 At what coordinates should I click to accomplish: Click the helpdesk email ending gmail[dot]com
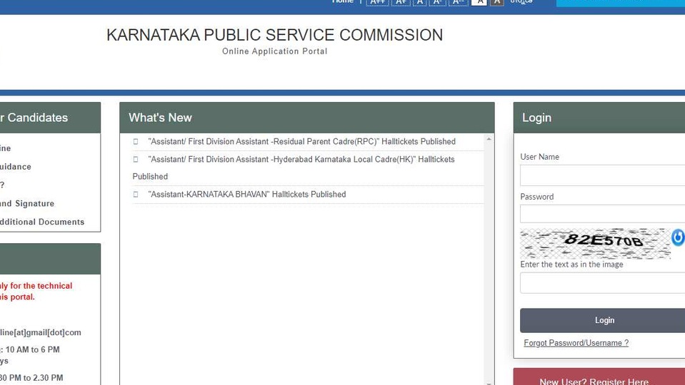pyautogui.click(x=41, y=333)
